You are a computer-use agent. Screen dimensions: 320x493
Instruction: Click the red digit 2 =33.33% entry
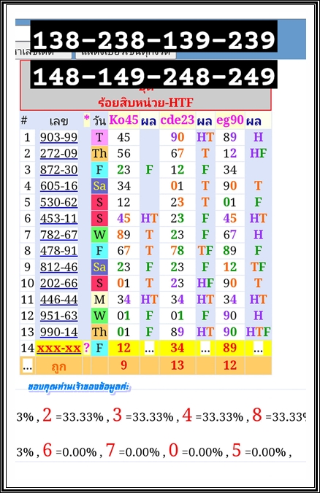click(73, 416)
